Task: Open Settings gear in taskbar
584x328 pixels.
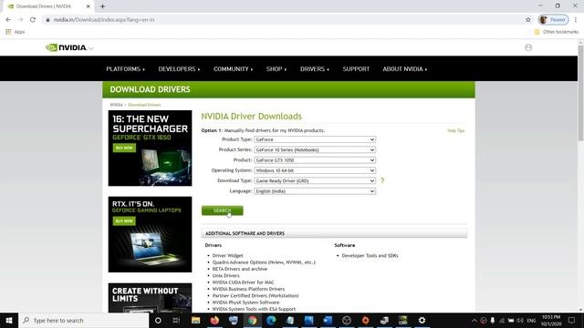Action: (x=422, y=320)
